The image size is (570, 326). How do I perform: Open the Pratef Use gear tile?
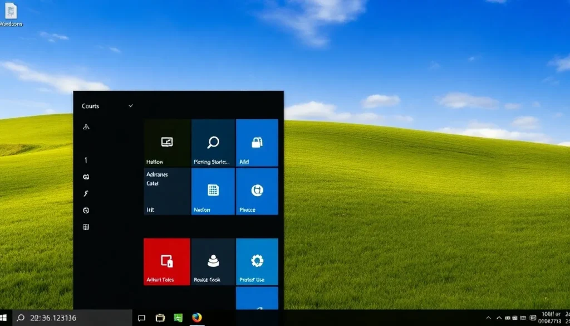257,261
